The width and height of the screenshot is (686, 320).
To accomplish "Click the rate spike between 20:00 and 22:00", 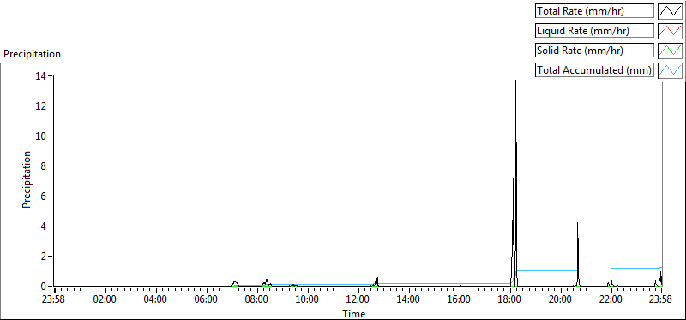I will click(577, 224).
